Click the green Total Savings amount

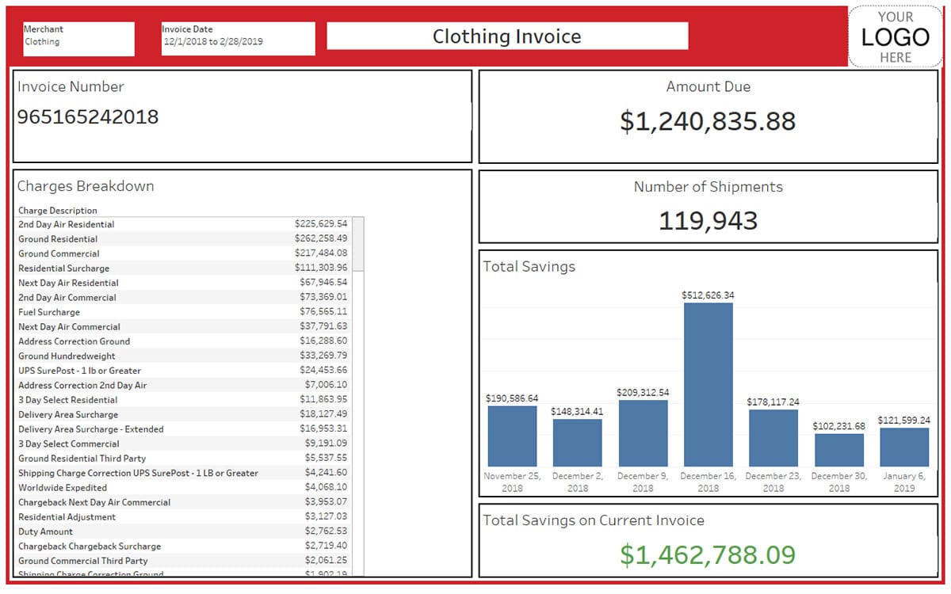click(708, 555)
